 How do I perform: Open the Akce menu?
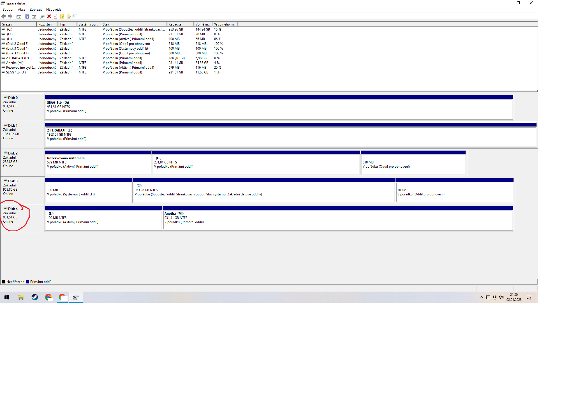(x=22, y=10)
